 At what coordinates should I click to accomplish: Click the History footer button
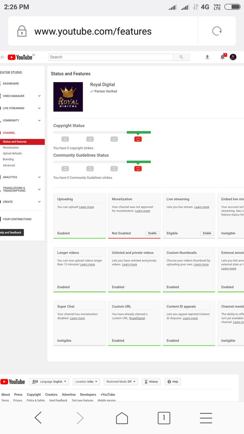click(151, 382)
